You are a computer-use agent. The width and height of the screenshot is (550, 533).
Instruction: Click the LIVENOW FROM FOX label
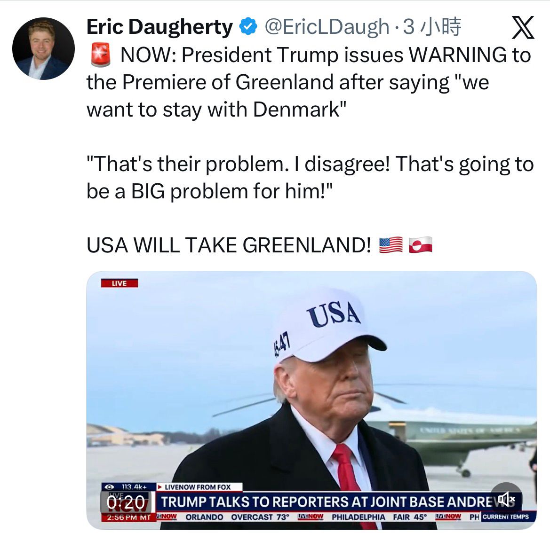coord(198,487)
